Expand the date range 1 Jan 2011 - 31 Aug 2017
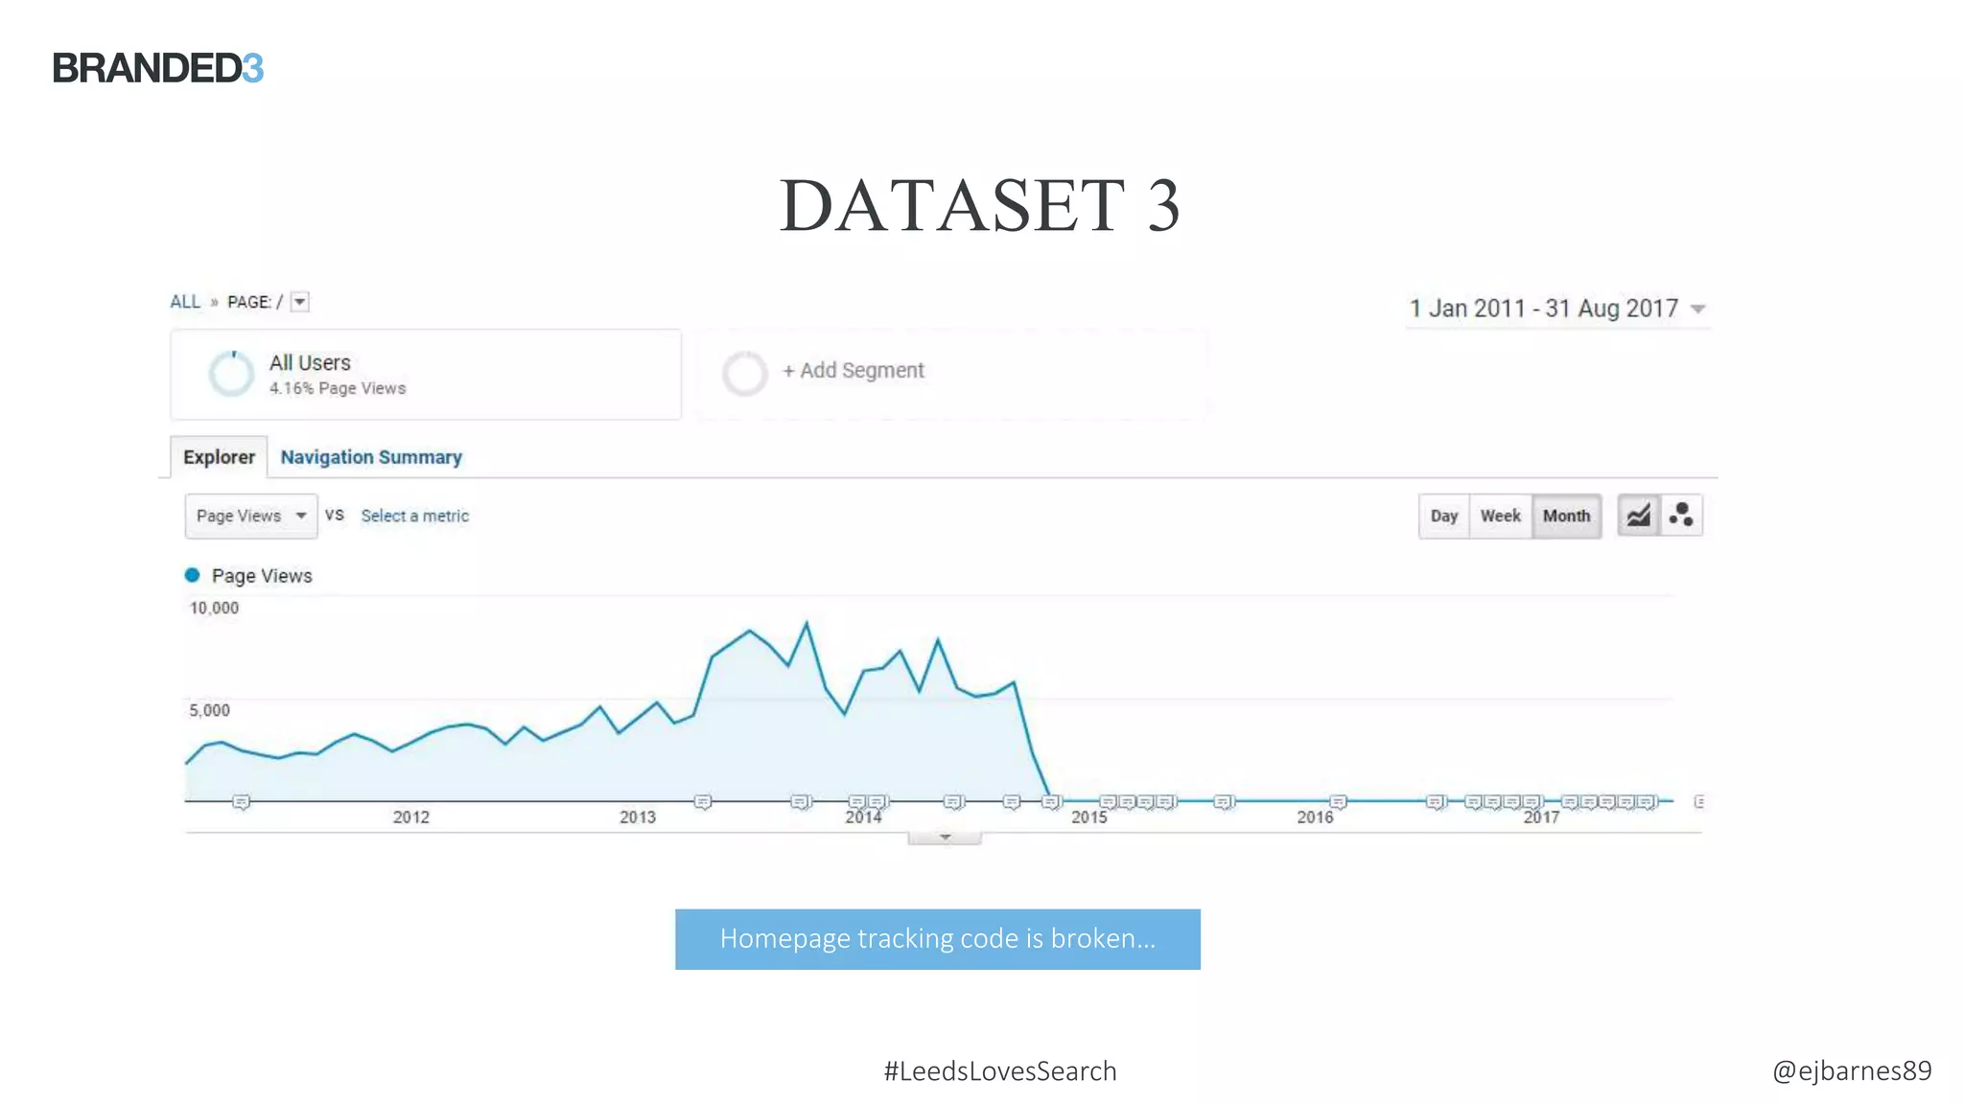Screen dimensions: 1964x1104 click(1557, 309)
